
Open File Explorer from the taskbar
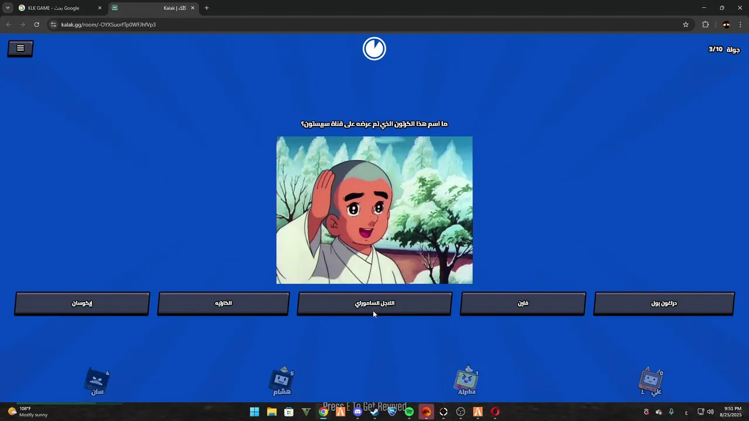click(272, 412)
